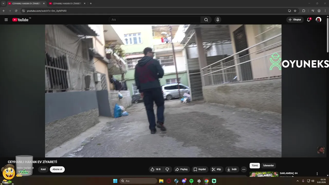
Task: Open SteelSeries app from taskbar
Action: (x=199, y=181)
